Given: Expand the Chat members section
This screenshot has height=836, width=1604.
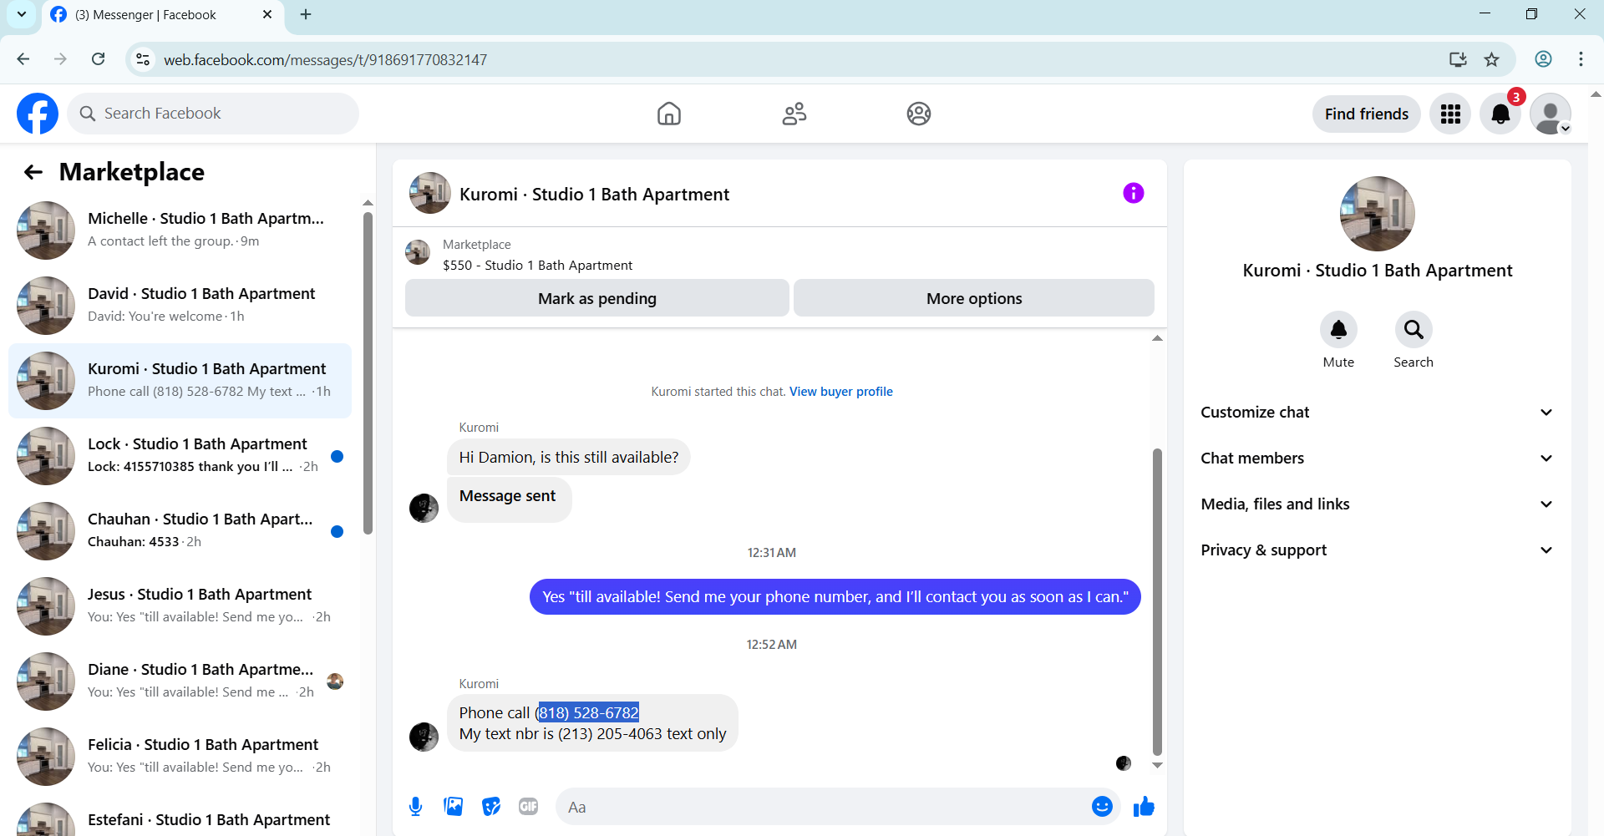Looking at the screenshot, I should coord(1378,459).
